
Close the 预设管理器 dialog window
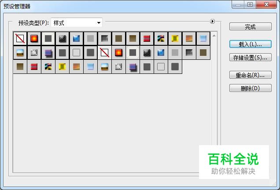tap(266, 4)
